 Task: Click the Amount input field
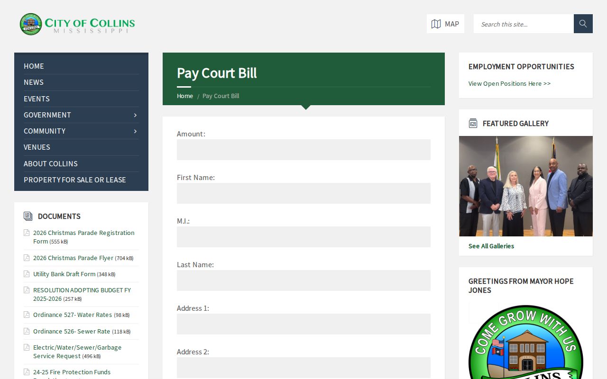pos(303,150)
